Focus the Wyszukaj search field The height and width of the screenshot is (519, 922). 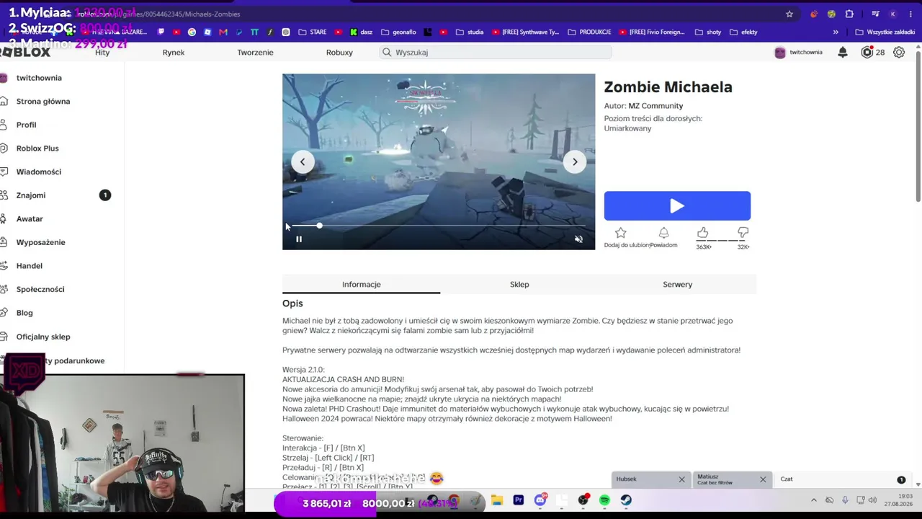[x=496, y=52]
